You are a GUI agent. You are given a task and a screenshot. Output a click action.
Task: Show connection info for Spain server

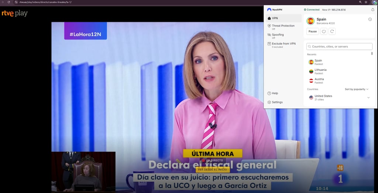pos(370,19)
